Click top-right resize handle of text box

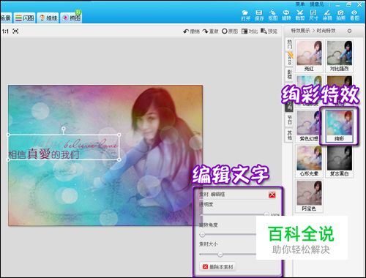119,135
